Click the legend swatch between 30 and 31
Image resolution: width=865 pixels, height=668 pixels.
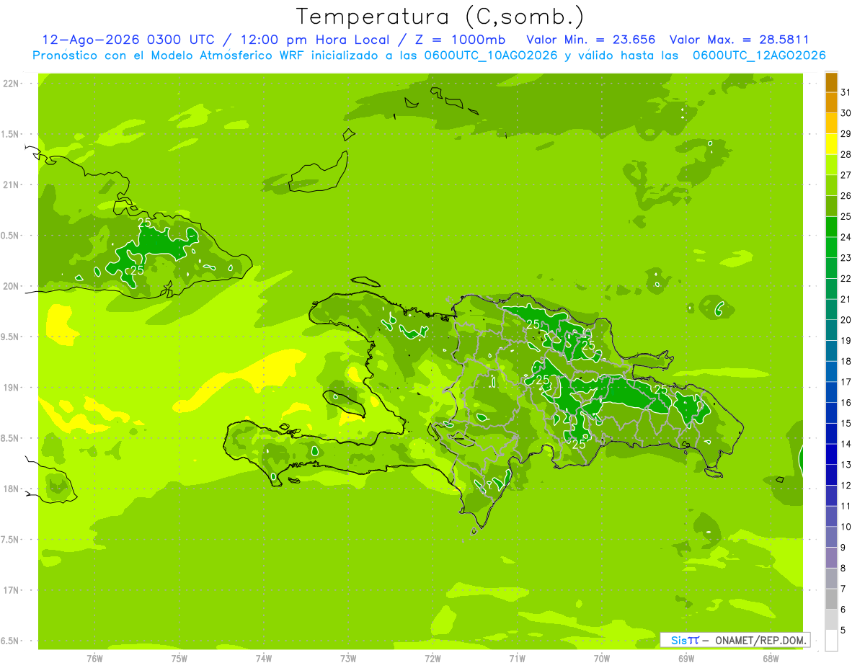click(831, 102)
